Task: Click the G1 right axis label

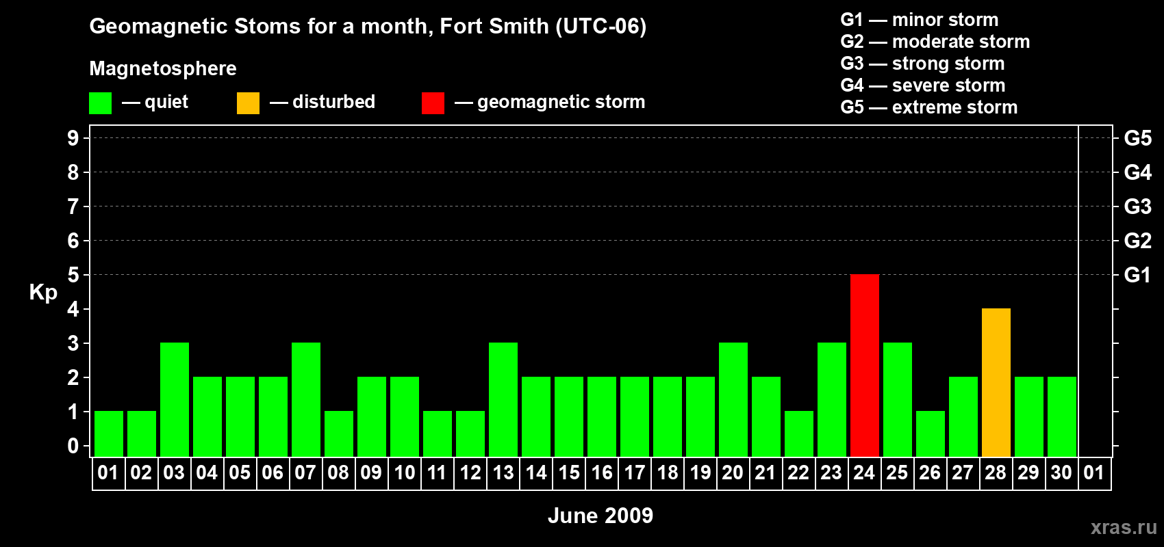Action: 1138,275
